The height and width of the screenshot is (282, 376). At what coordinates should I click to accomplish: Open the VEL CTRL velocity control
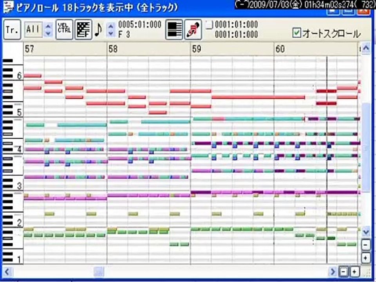point(64,29)
